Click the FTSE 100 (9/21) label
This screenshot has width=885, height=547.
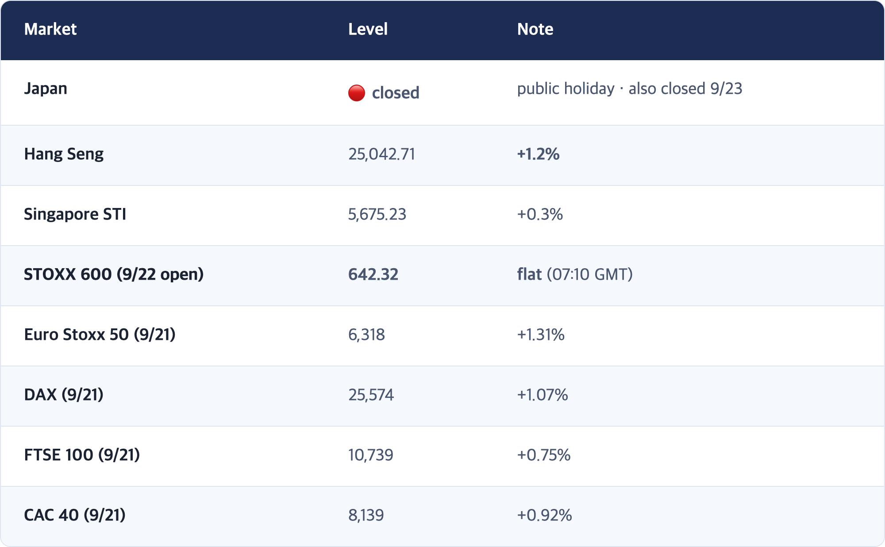coord(82,455)
